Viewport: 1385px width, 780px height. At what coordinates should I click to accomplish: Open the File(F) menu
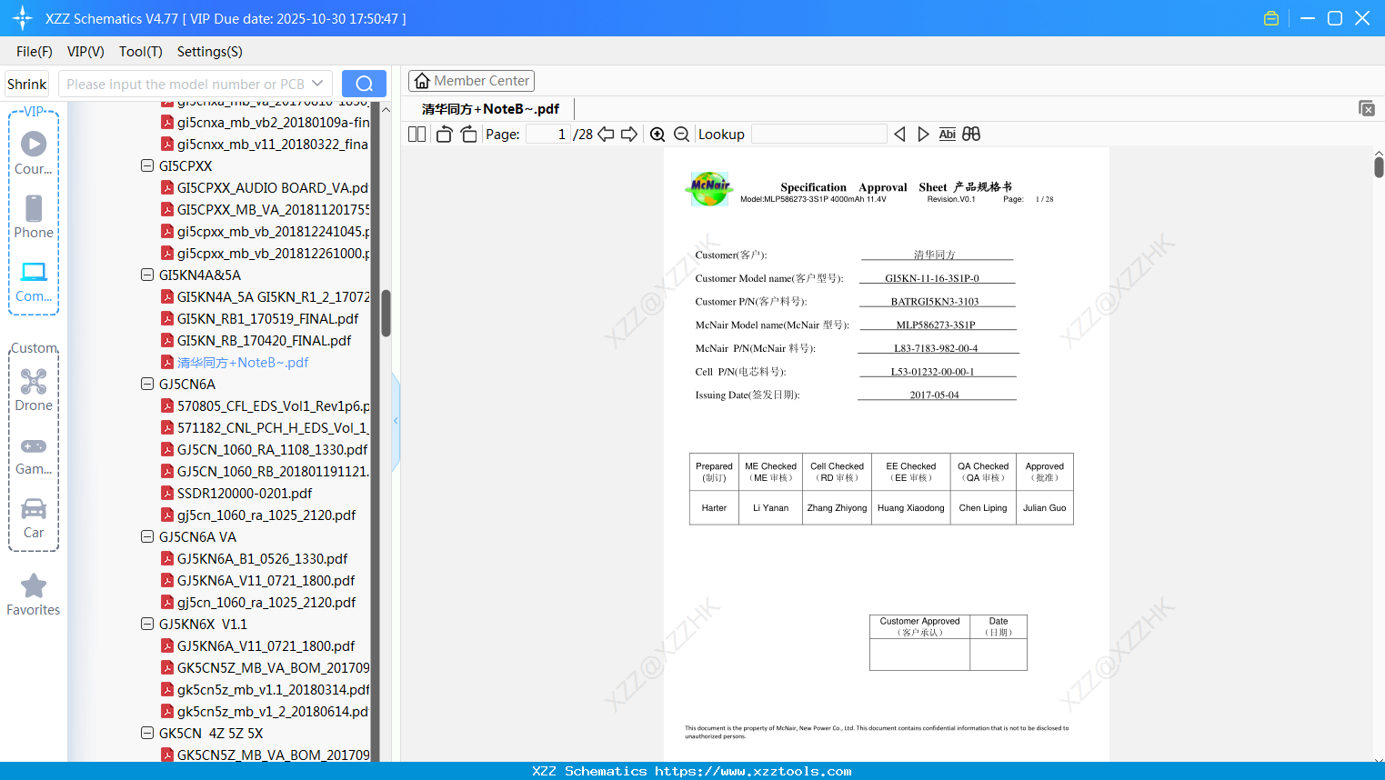click(35, 52)
